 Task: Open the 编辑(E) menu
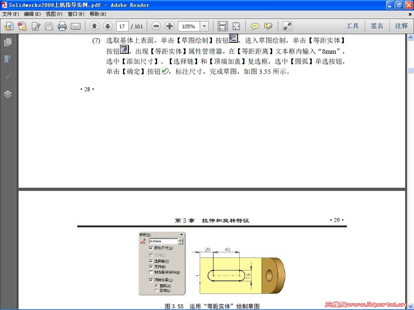point(32,14)
